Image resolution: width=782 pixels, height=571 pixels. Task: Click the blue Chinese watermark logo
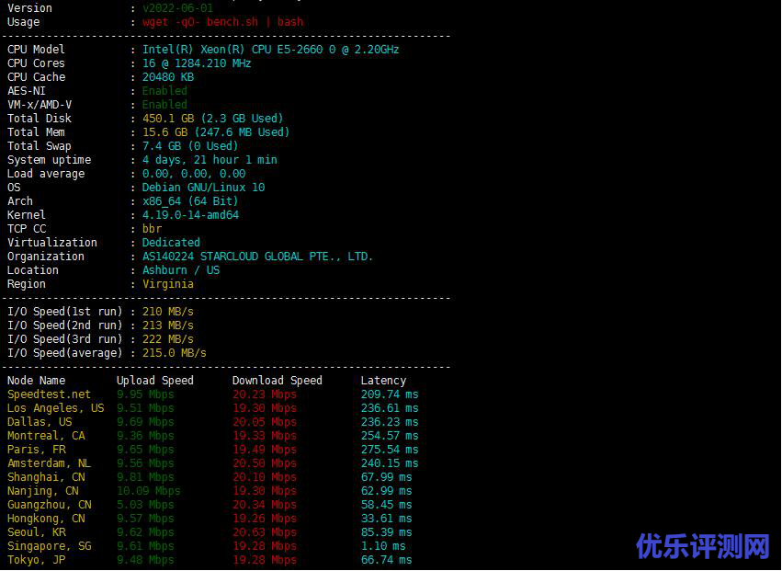click(x=704, y=546)
